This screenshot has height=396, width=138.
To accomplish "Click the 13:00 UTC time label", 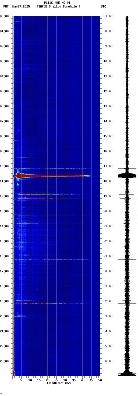I will (x=108, y=106).
